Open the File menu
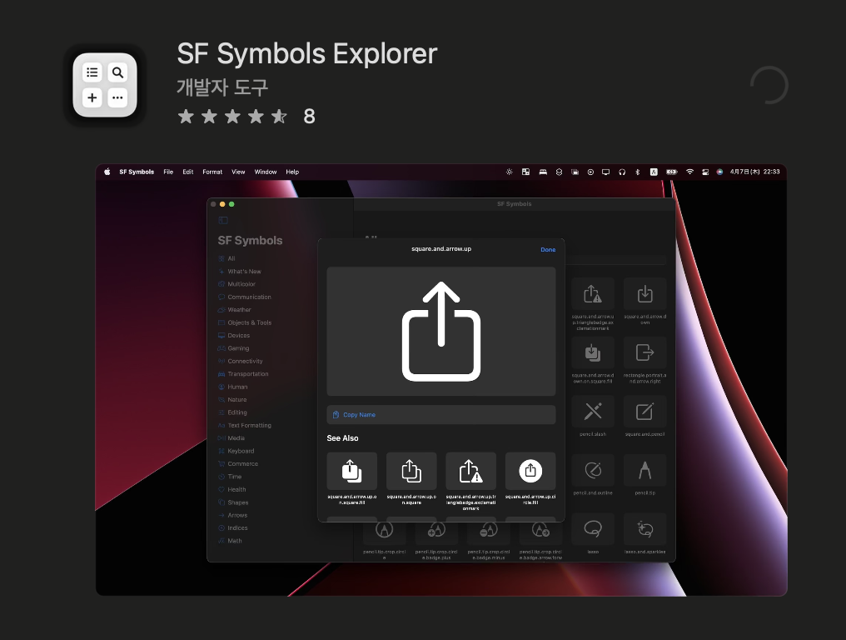The image size is (846, 640). pos(168,172)
